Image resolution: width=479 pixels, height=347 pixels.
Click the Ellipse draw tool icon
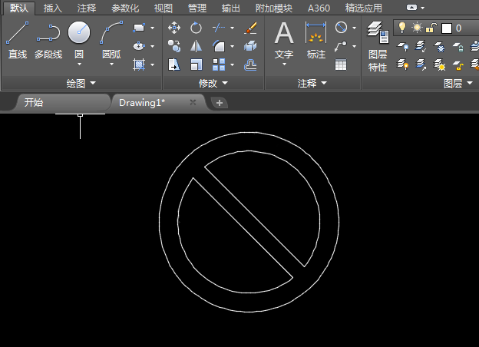click(x=139, y=46)
